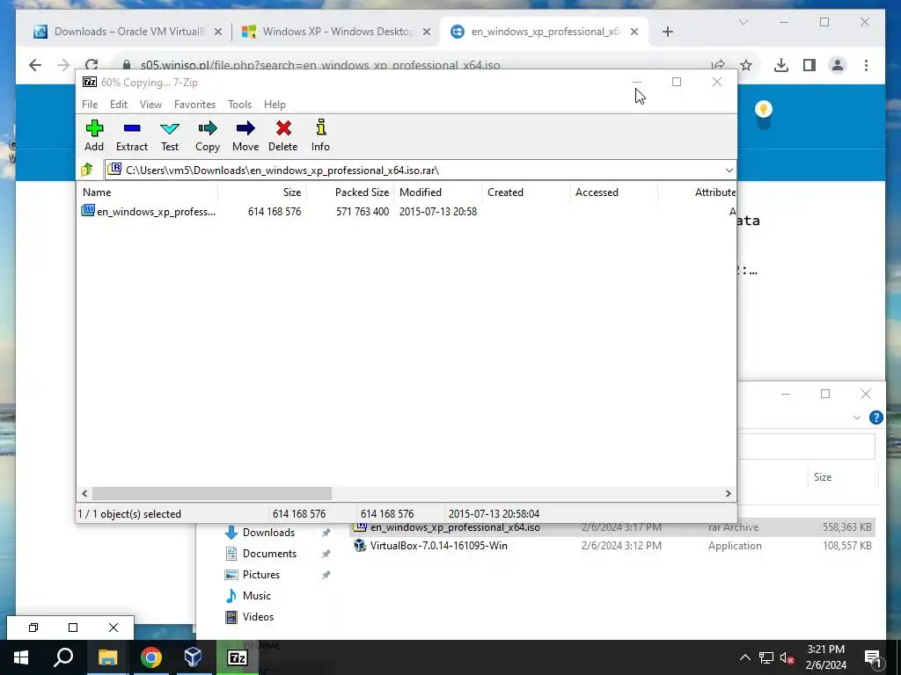Image resolution: width=901 pixels, height=675 pixels.
Task: Click the 571 763 400 packed size value
Action: click(363, 211)
